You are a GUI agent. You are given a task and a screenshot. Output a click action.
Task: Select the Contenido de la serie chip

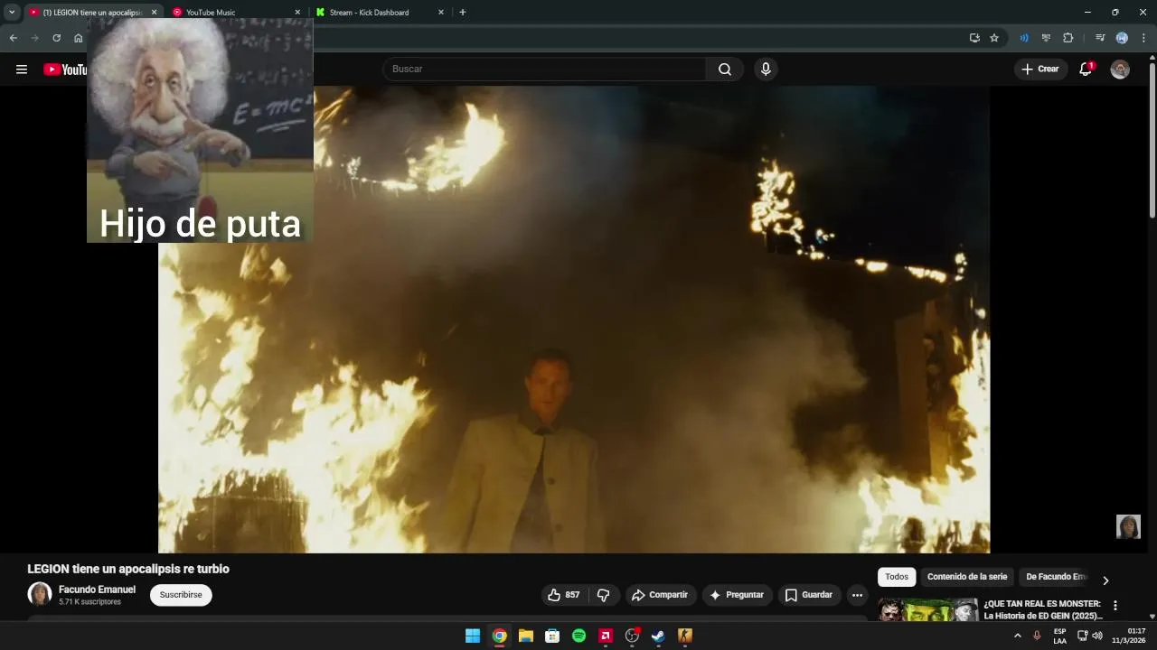point(967,577)
